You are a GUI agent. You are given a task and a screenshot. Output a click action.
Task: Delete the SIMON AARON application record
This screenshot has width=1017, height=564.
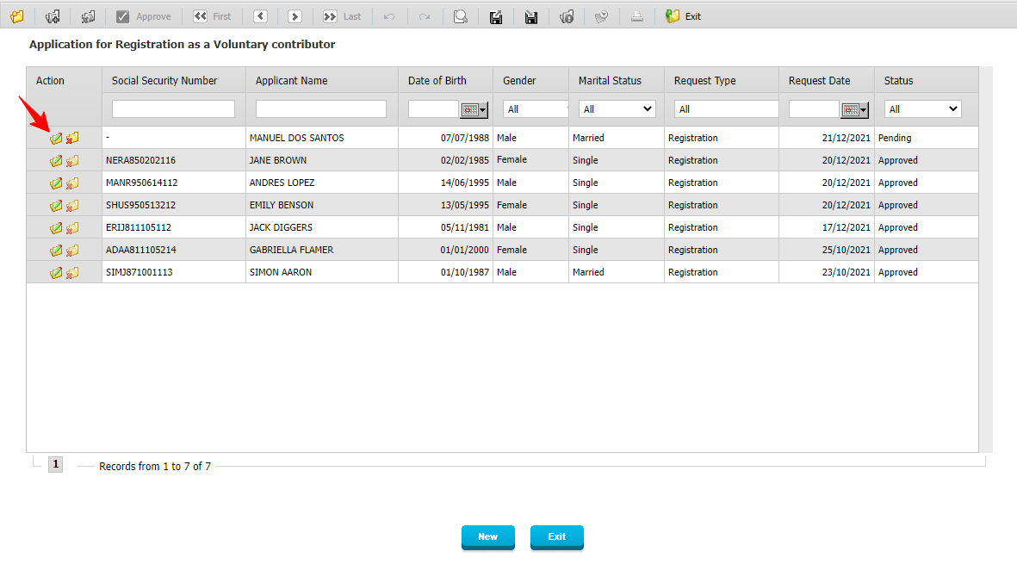72,273
